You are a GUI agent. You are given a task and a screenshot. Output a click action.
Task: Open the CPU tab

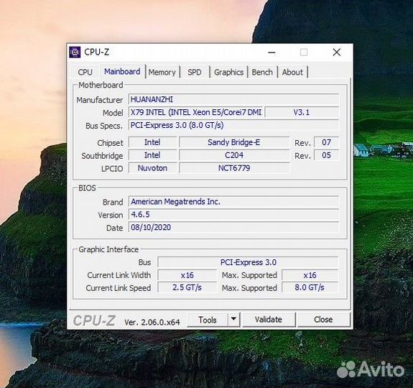(x=85, y=72)
